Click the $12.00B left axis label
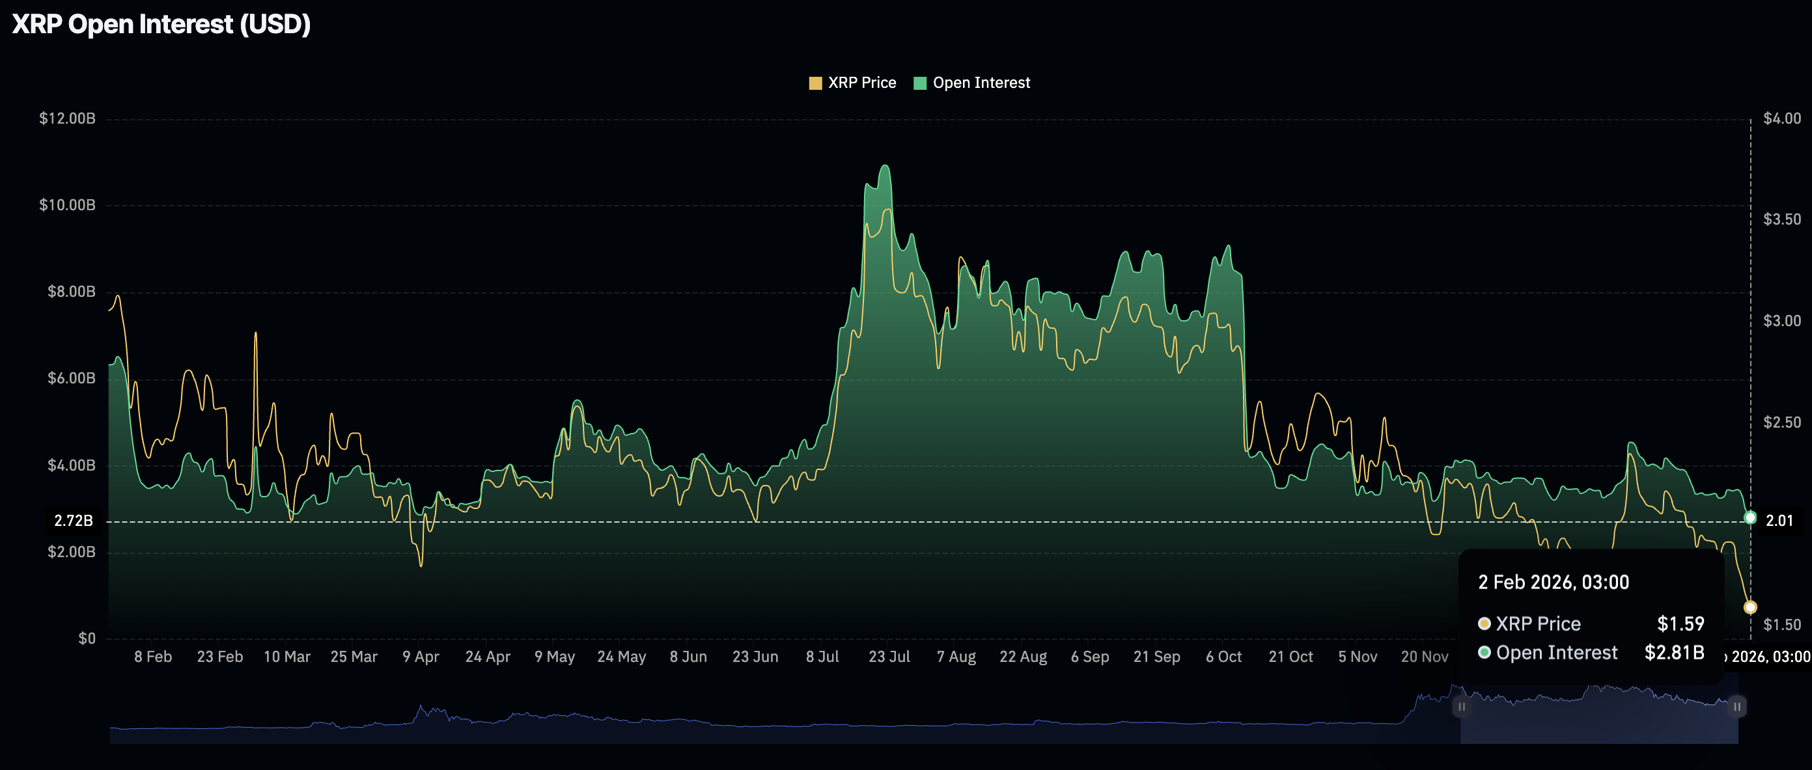Image resolution: width=1812 pixels, height=770 pixels. point(67,118)
